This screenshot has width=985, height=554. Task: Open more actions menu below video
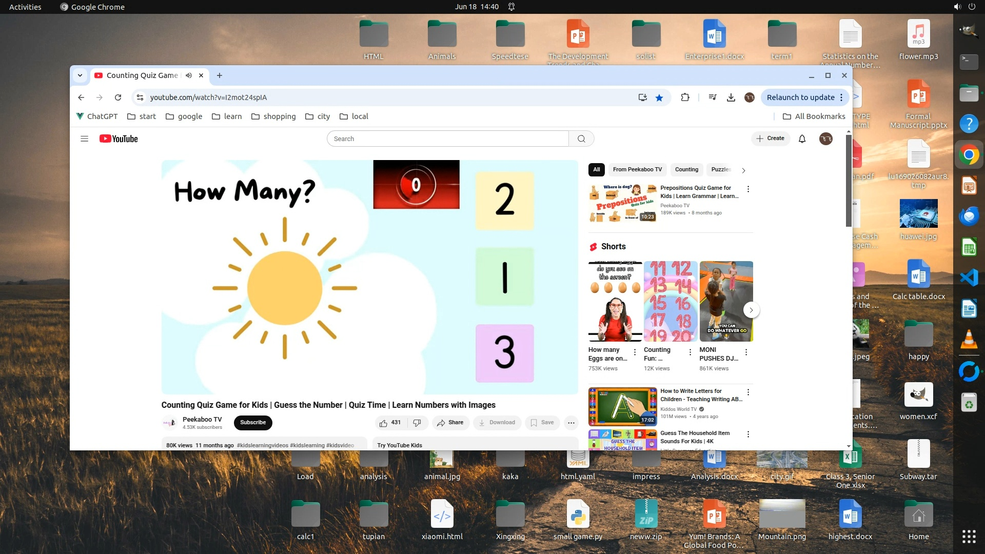(571, 423)
